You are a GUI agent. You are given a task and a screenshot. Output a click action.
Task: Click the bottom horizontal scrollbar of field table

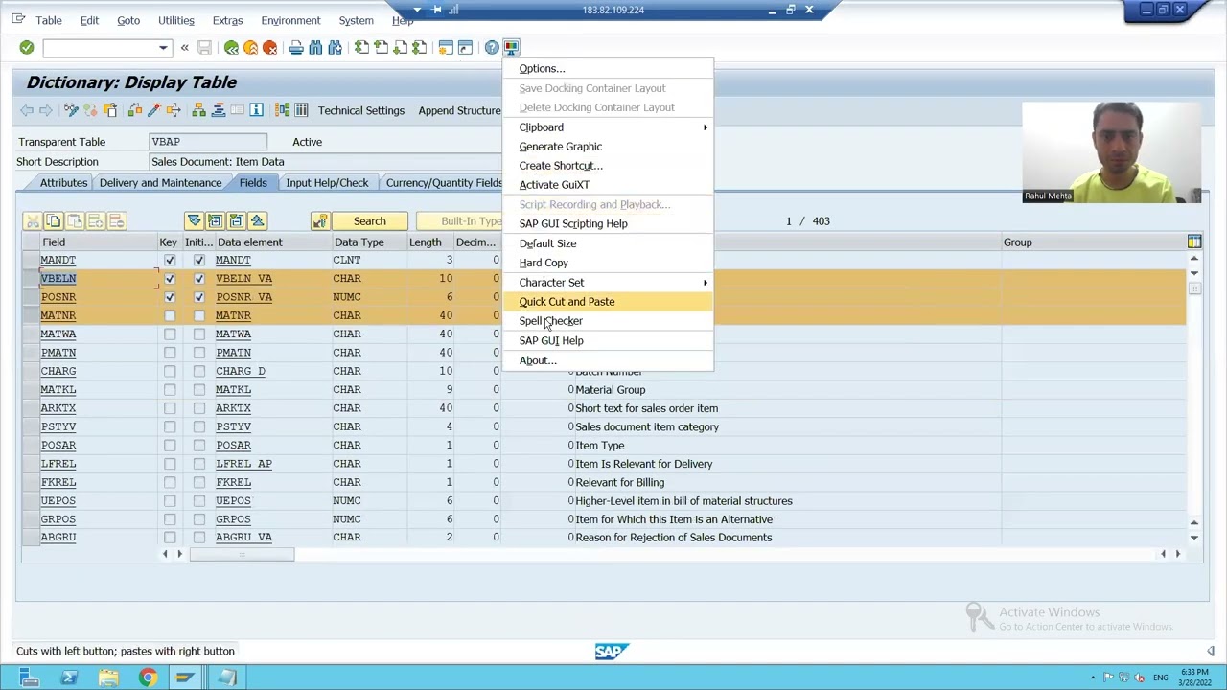click(242, 554)
